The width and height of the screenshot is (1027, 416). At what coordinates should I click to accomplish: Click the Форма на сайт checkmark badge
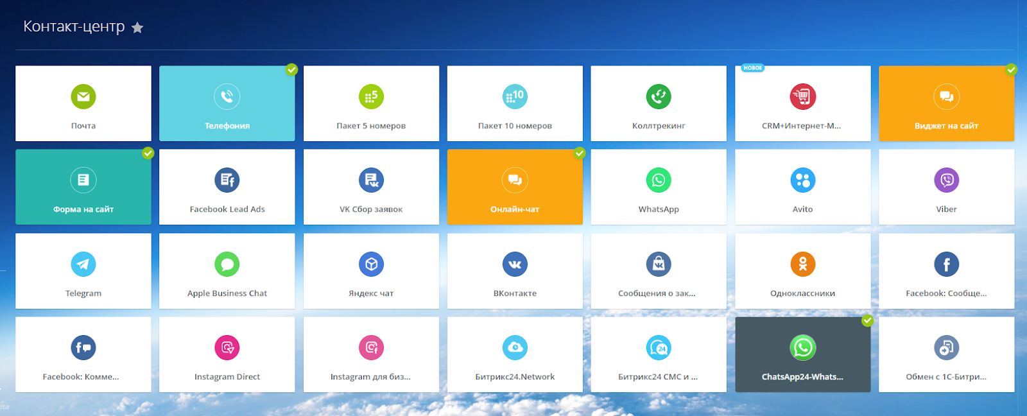[x=148, y=153]
